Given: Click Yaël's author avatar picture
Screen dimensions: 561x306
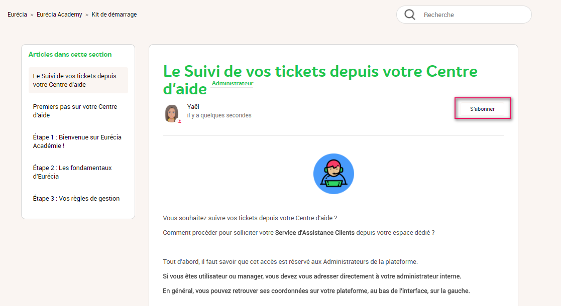Looking at the screenshot, I should coord(172,113).
